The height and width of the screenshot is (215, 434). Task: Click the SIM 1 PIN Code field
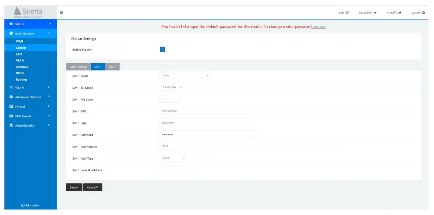pyautogui.click(x=170, y=99)
